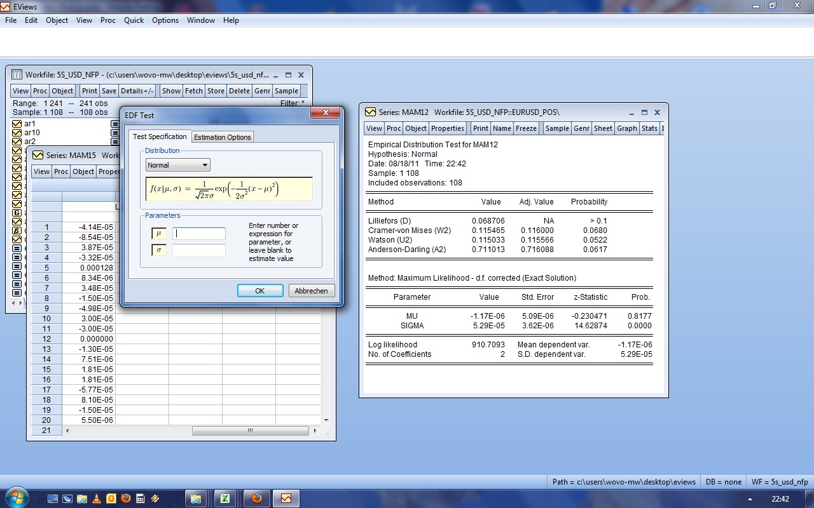Click the EViews taskbar button
This screenshot has height=508, width=814.
pos(286,498)
